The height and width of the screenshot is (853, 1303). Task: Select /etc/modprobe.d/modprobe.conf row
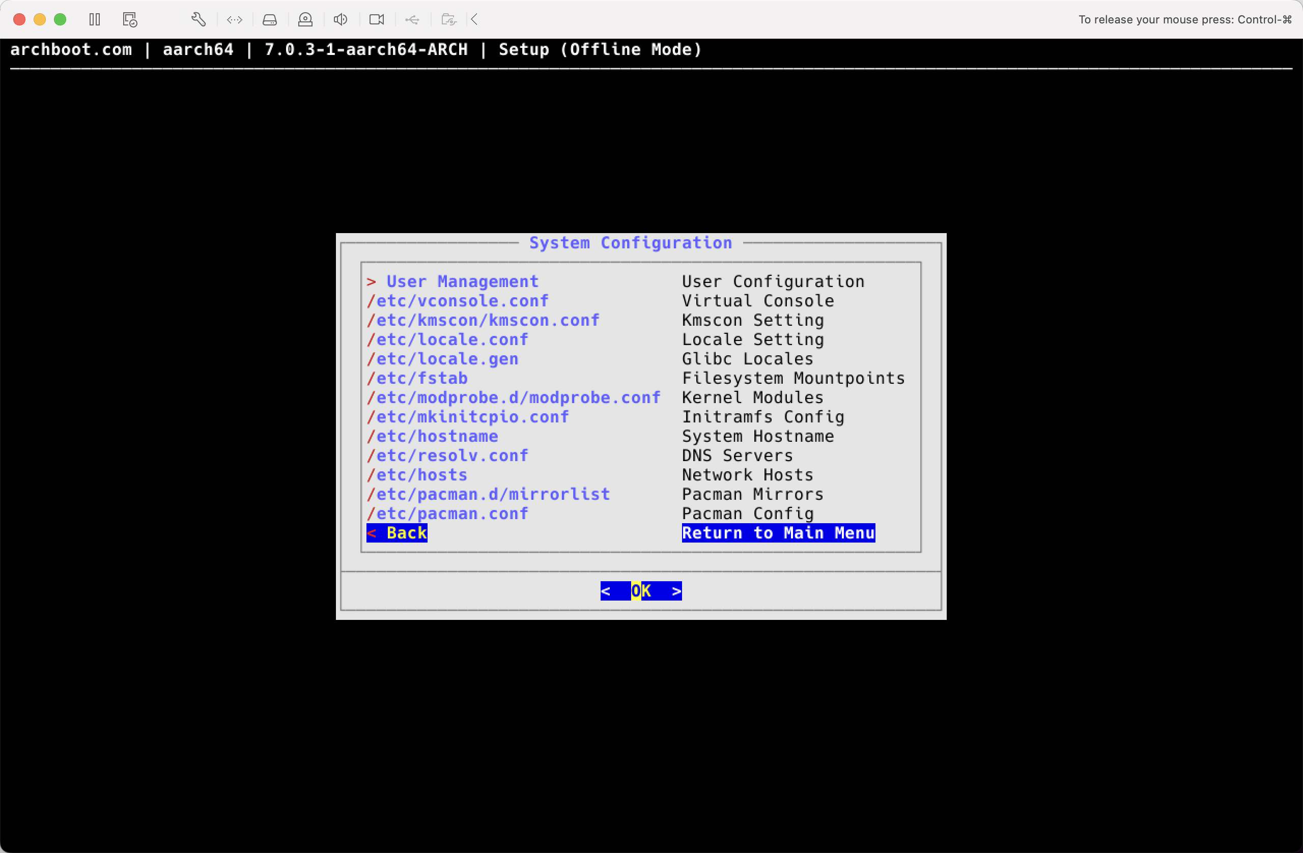point(636,397)
